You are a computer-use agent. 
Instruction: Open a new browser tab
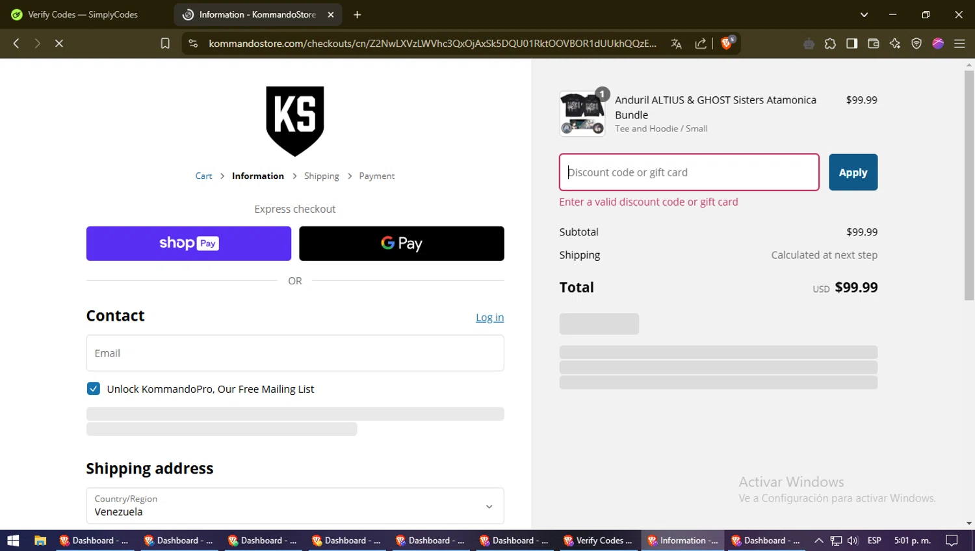click(357, 14)
